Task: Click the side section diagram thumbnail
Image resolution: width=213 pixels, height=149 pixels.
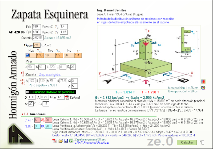Action: point(187,43)
